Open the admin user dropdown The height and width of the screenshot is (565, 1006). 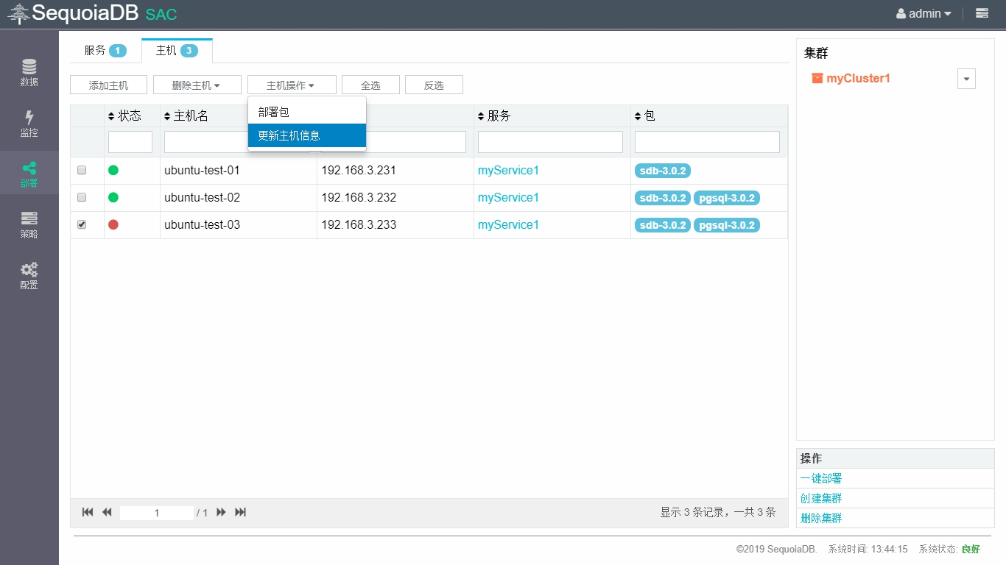click(924, 13)
